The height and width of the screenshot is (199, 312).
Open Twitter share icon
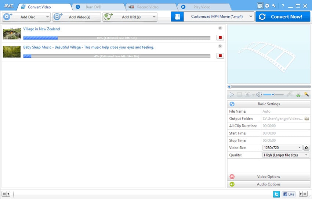(276, 194)
